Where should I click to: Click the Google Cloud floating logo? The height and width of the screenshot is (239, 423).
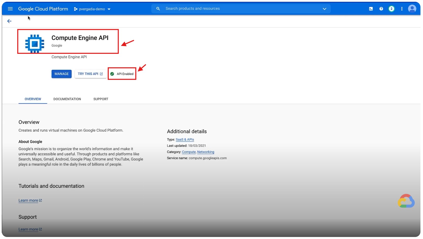pos(406,201)
